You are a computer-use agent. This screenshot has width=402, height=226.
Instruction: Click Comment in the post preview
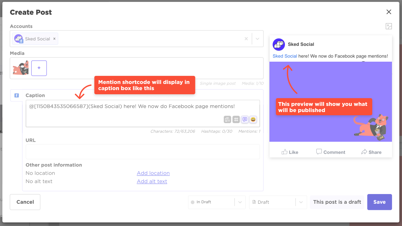pos(331,152)
